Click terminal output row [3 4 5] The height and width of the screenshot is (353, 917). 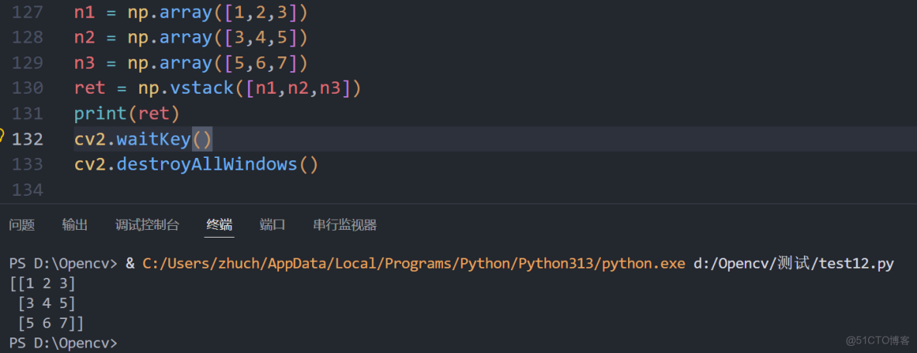click(46, 304)
